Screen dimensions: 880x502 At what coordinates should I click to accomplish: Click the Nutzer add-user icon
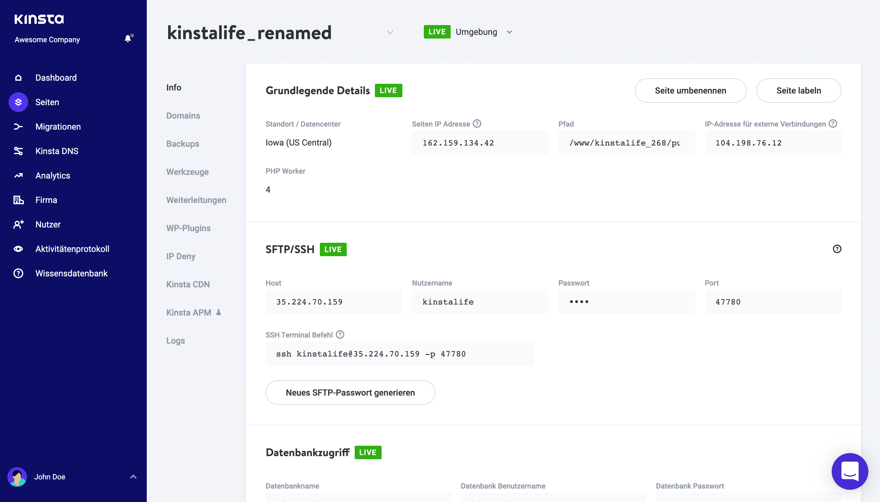click(x=18, y=224)
